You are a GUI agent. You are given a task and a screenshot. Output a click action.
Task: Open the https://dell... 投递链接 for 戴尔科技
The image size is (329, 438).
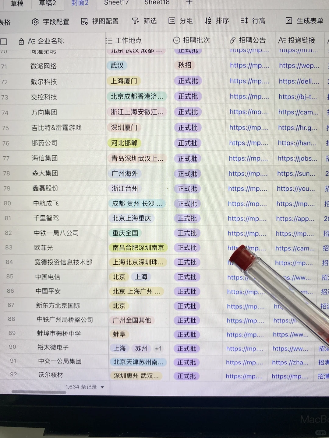299,81
